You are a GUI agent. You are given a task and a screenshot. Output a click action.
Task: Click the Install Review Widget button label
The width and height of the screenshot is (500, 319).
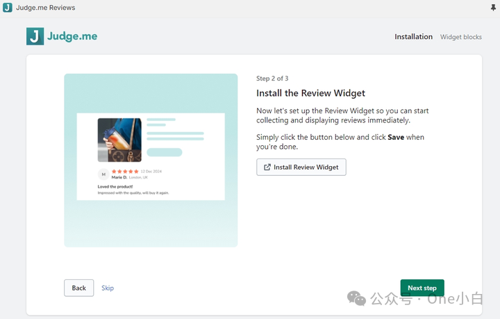pyautogui.click(x=306, y=167)
